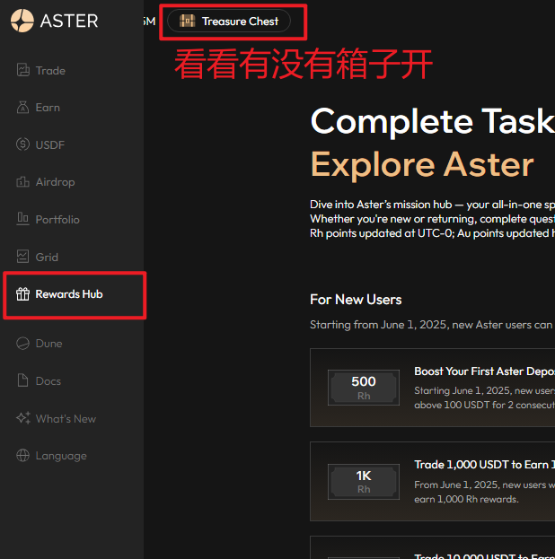Click the 1K Rh reward badge

364,482
